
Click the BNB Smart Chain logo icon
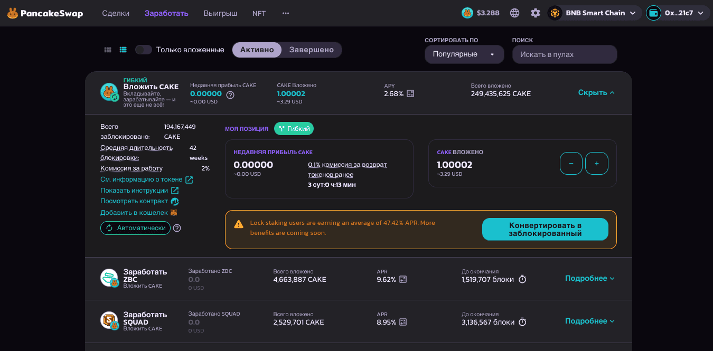pyautogui.click(x=555, y=13)
